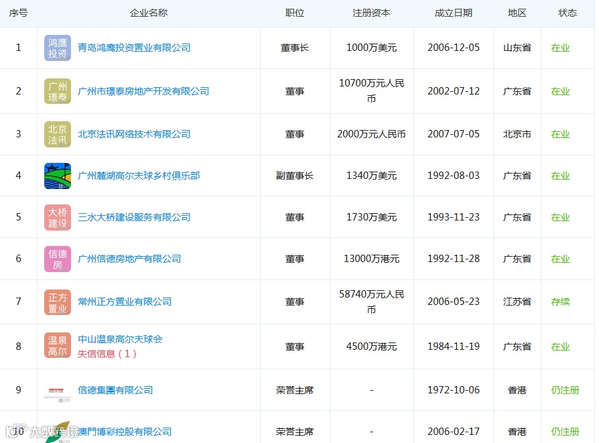Select 荣誉主席 cell for 信德集團 row
The width and height of the screenshot is (599, 443).
(295, 390)
